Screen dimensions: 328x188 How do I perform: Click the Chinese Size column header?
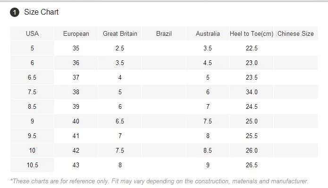[x=295, y=33]
